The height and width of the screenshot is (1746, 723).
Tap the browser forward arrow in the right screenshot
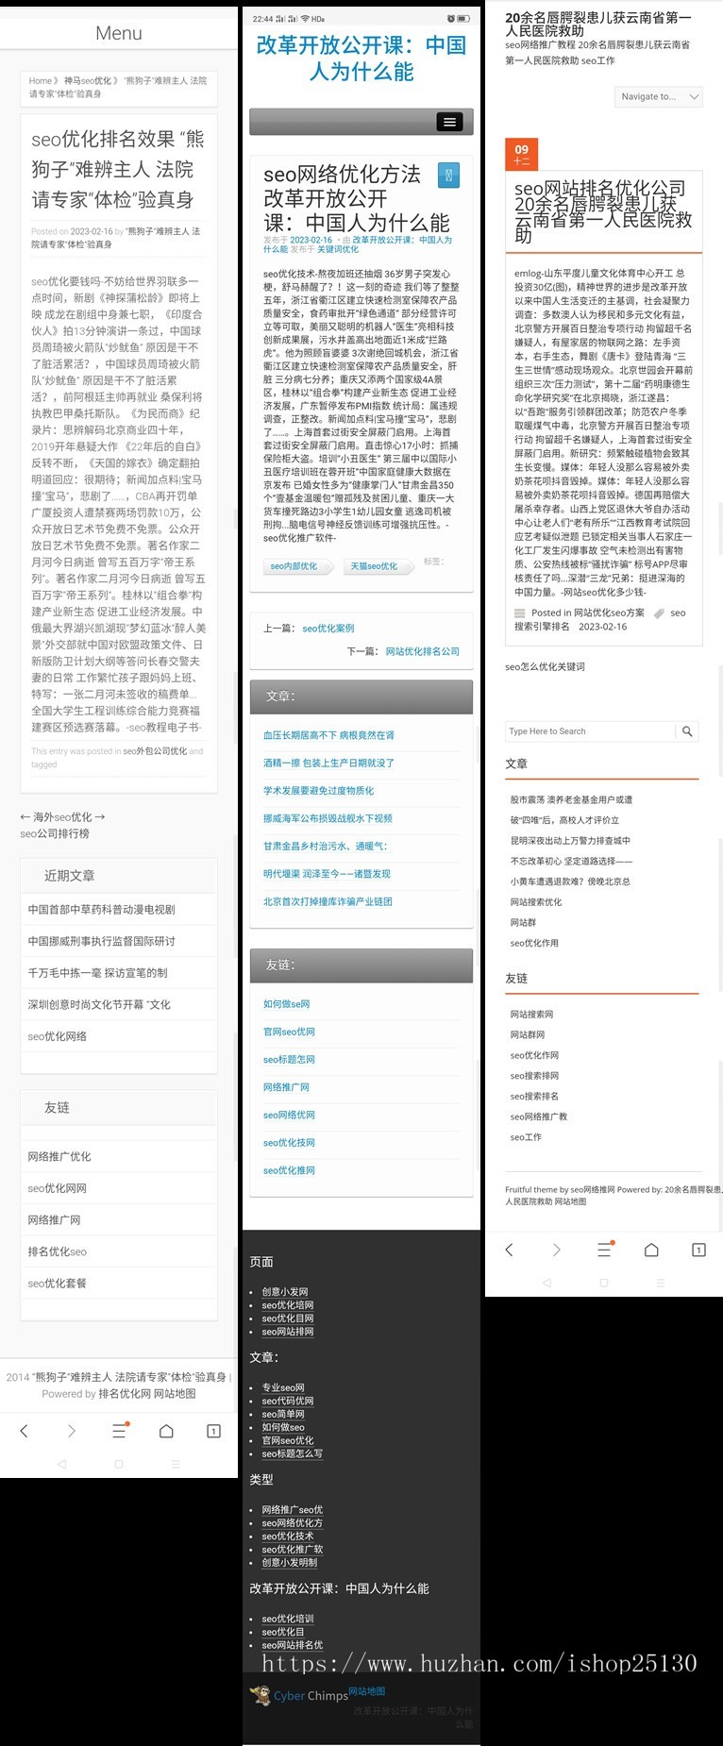pos(556,1250)
